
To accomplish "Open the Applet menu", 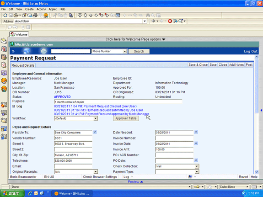I will [x=53, y=9].
